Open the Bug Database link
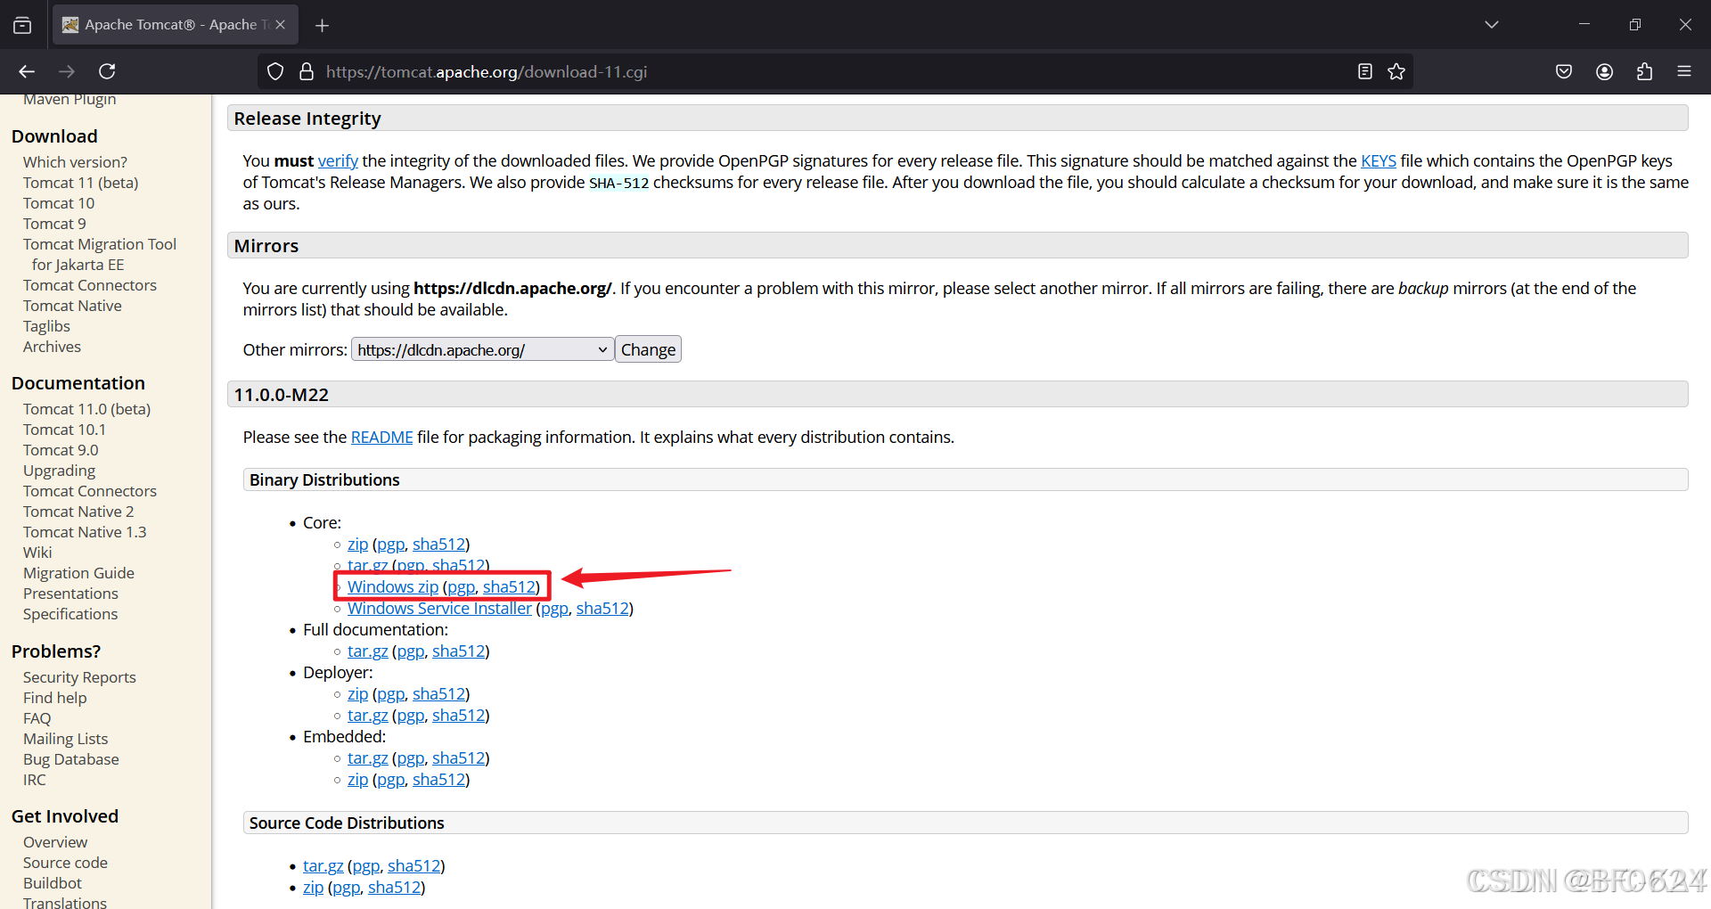1711x909 pixels. [x=71, y=759]
